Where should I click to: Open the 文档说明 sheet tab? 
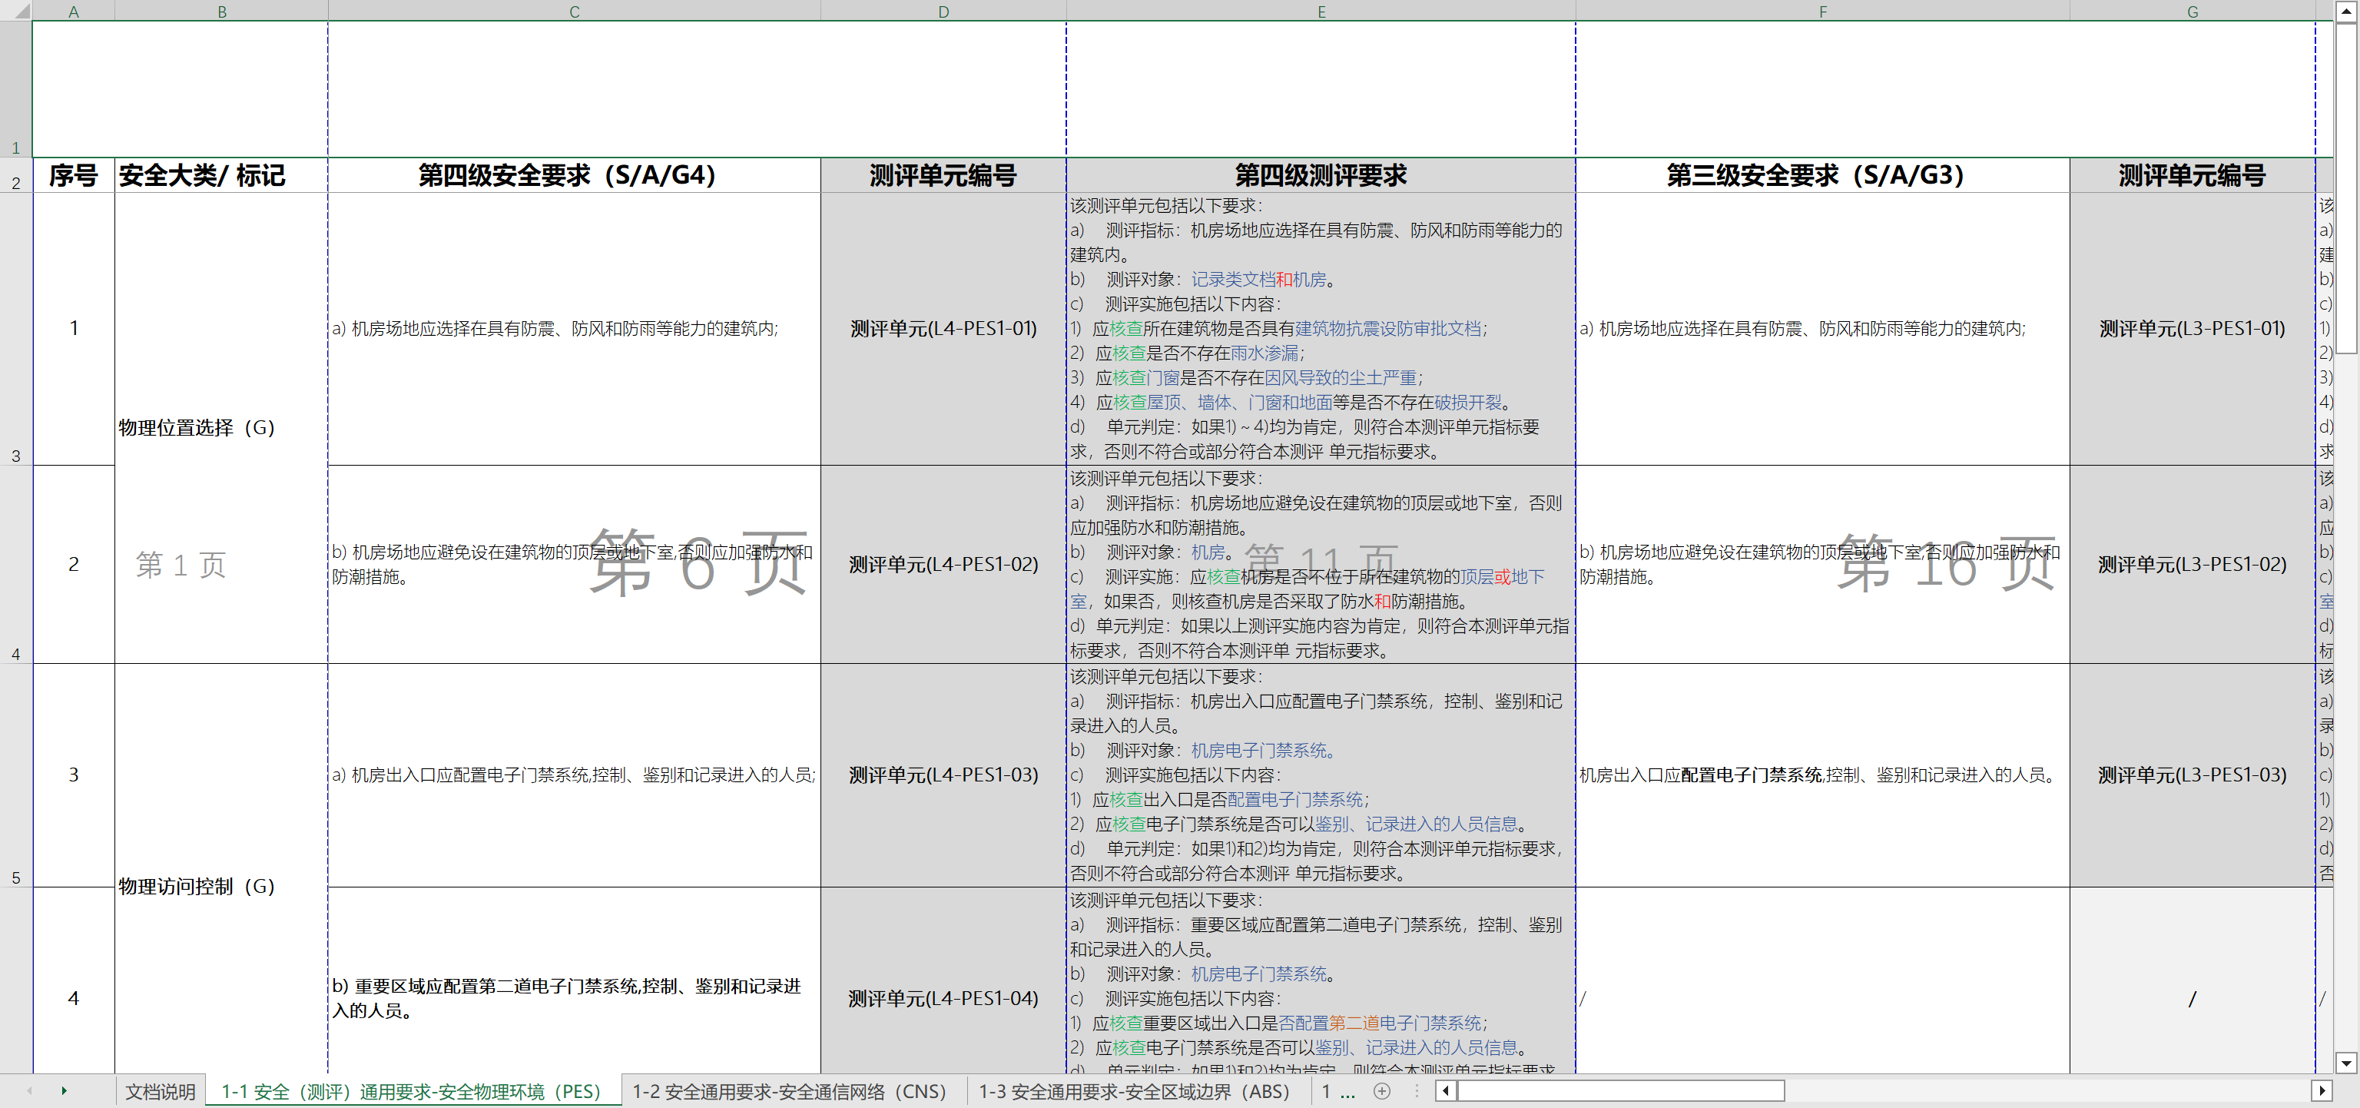tap(161, 1092)
